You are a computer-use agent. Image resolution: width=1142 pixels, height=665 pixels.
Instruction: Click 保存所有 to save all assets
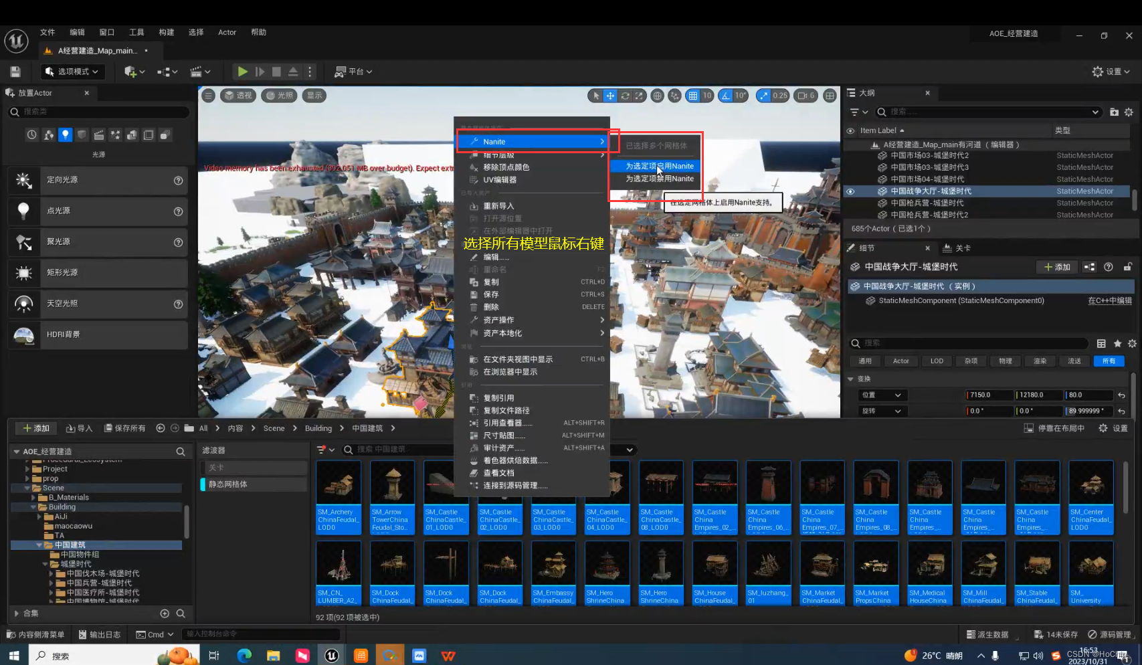pyautogui.click(x=124, y=427)
